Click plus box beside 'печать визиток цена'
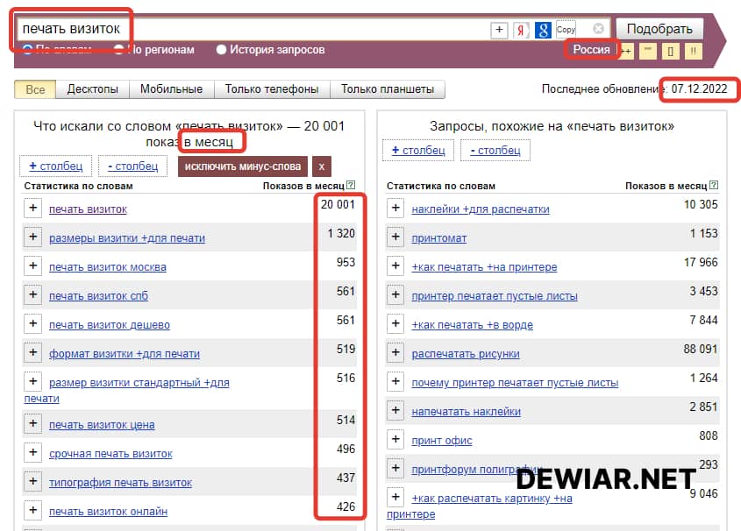This screenshot has width=741, height=531. [32, 424]
